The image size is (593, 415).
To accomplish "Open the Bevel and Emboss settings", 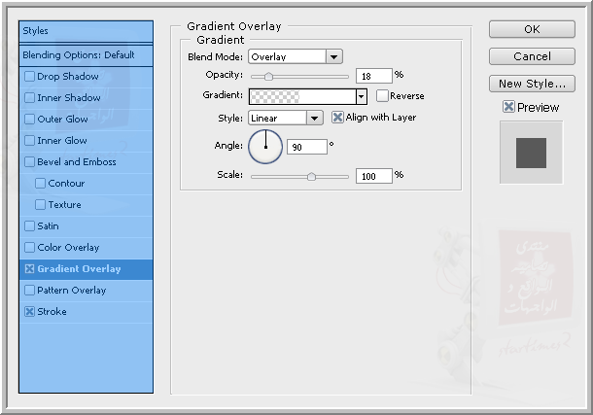I will [x=76, y=162].
